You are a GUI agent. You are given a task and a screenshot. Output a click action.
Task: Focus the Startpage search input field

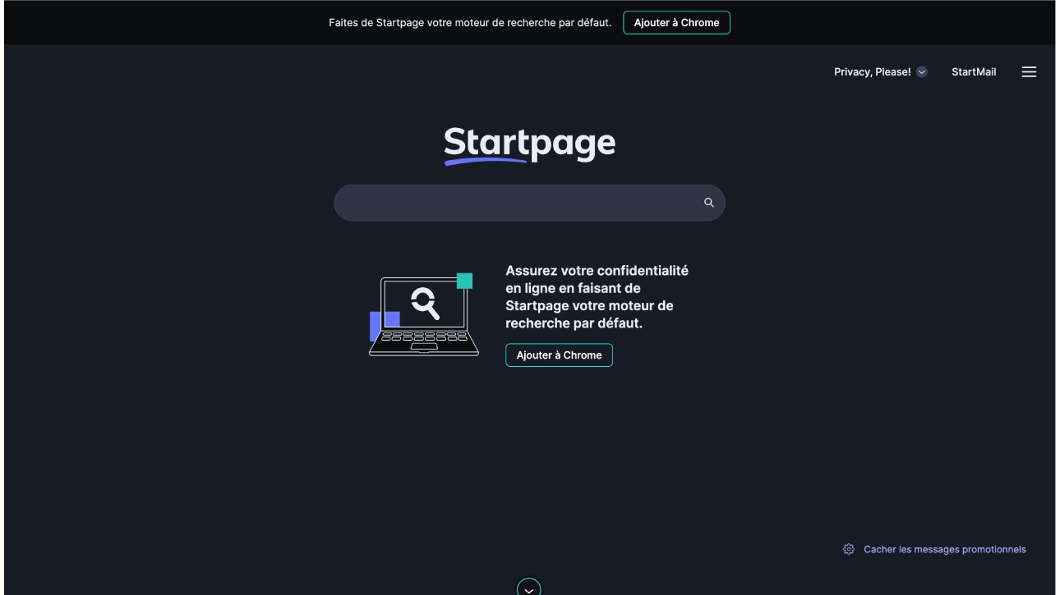point(518,203)
